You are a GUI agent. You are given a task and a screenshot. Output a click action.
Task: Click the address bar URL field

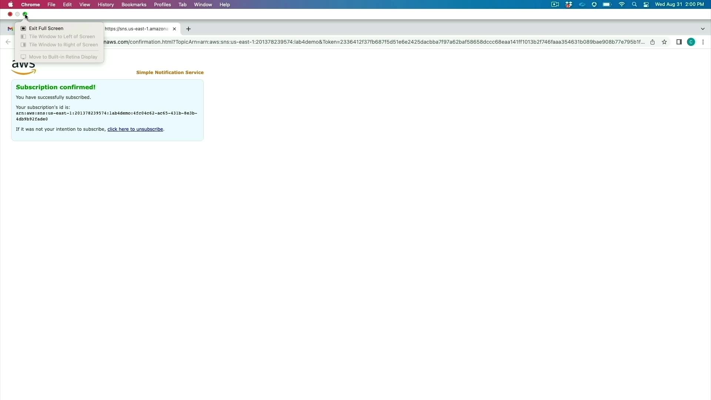pos(370,42)
